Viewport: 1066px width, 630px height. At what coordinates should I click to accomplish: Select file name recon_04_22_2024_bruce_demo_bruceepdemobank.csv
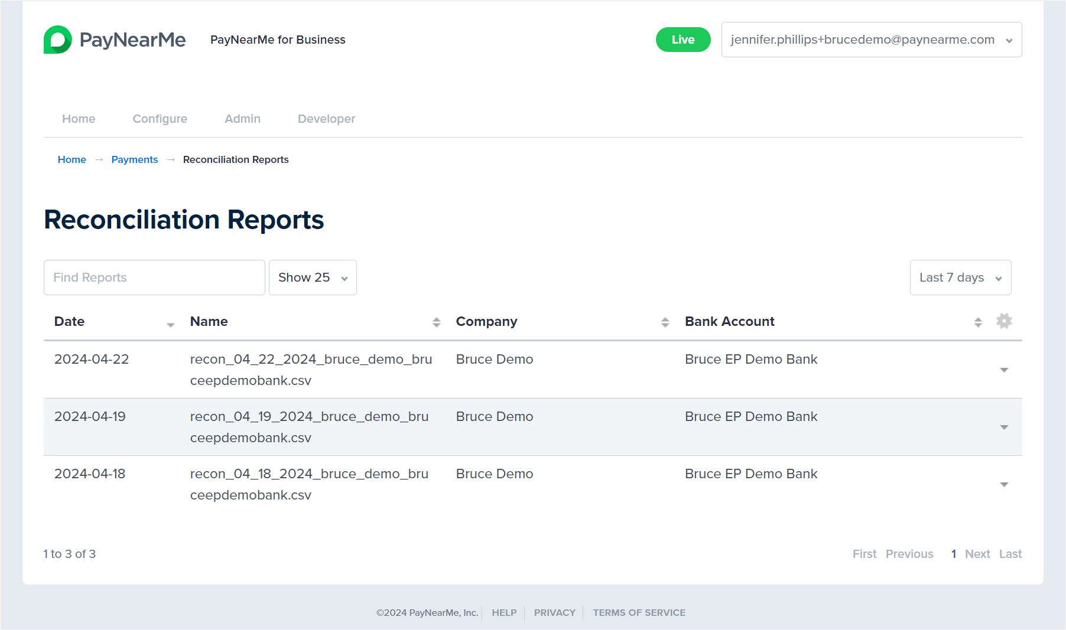click(311, 370)
